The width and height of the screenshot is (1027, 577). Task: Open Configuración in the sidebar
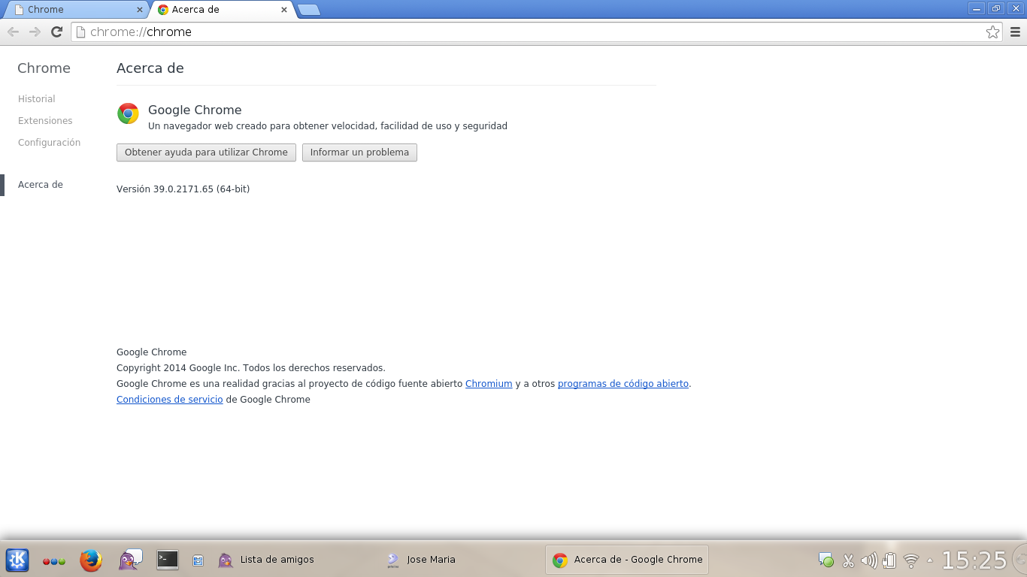pos(49,143)
